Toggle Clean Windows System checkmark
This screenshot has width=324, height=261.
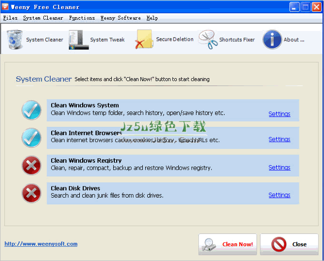(x=32, y=110)
